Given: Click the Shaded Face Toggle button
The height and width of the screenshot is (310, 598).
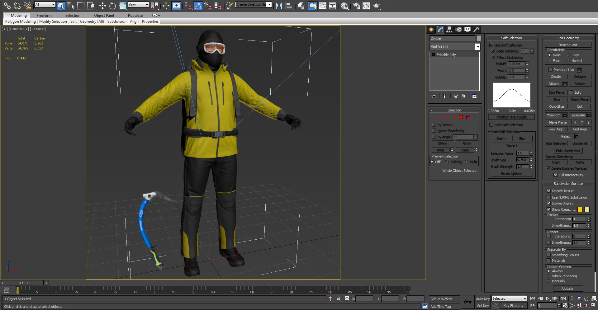Looking at the screenshot, I should (x=511, y=117).
